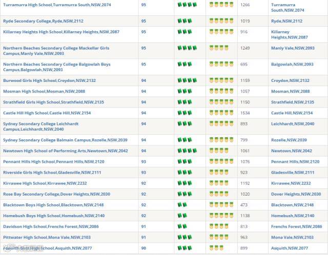Click Dover Heights,NSW,2030 suburb link
This screenshot has width=328, height=255.
tap(296, 194)
